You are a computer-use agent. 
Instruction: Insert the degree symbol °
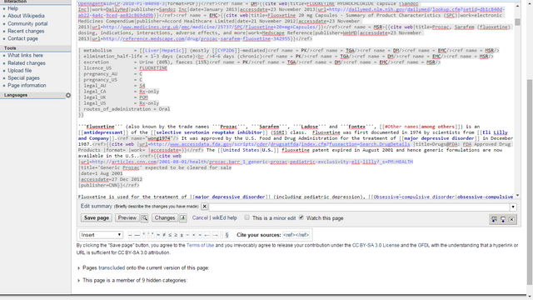[144, 235]
